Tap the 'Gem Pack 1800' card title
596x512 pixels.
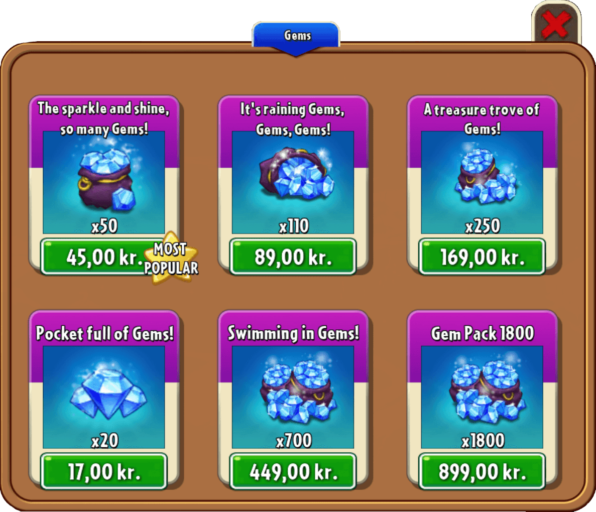pos(483,333)
